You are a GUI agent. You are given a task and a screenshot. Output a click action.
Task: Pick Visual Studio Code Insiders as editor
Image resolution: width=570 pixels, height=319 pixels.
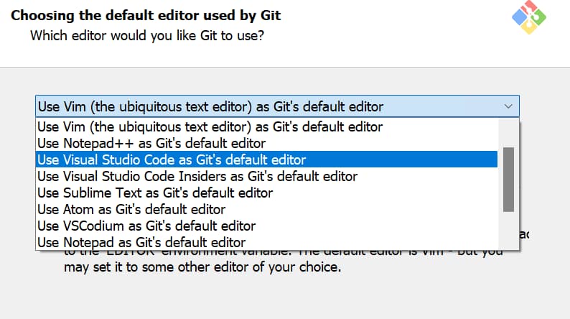coord(197,176)
